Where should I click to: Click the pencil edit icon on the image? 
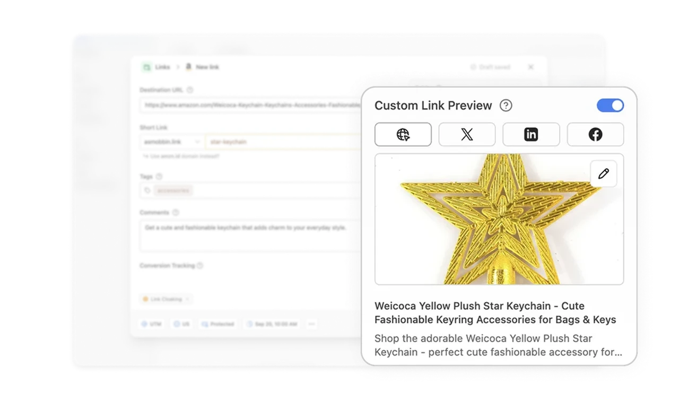coord(603,173)
